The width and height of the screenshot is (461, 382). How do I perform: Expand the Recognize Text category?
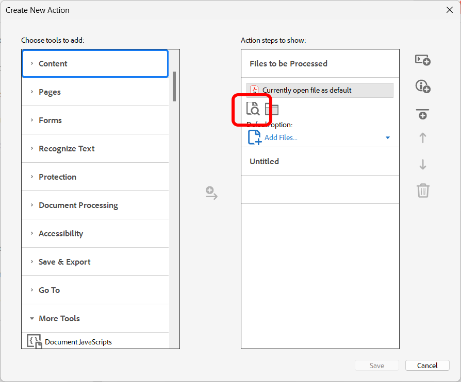[67, 149]
